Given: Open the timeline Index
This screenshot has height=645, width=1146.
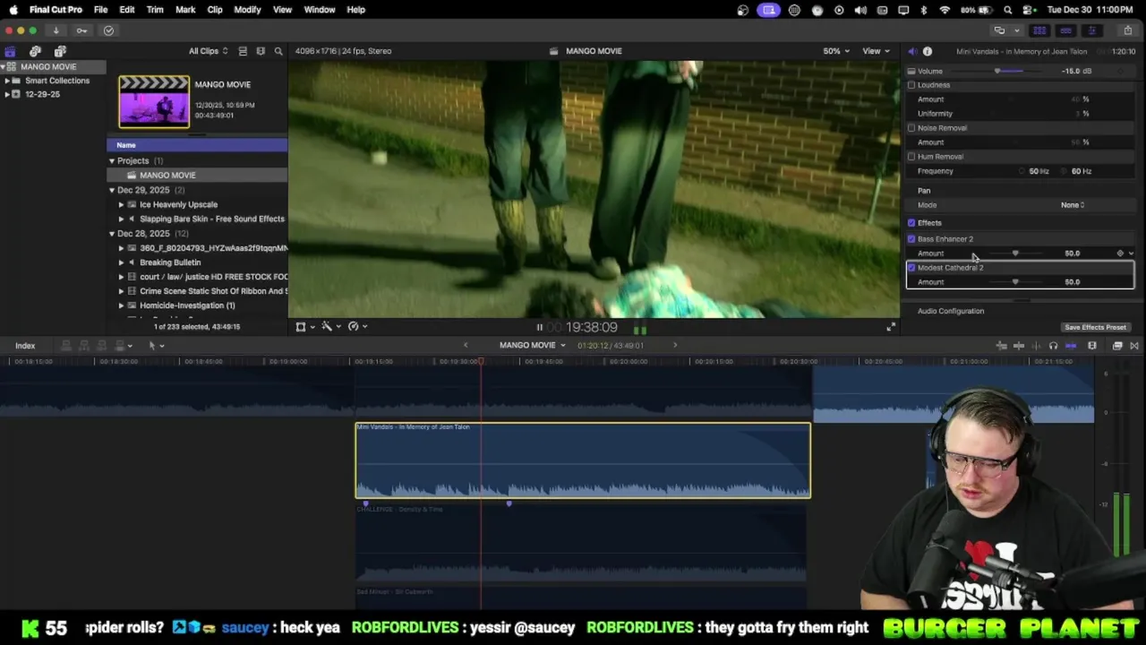Looking at the screenshot, I should tap(25, 346).
